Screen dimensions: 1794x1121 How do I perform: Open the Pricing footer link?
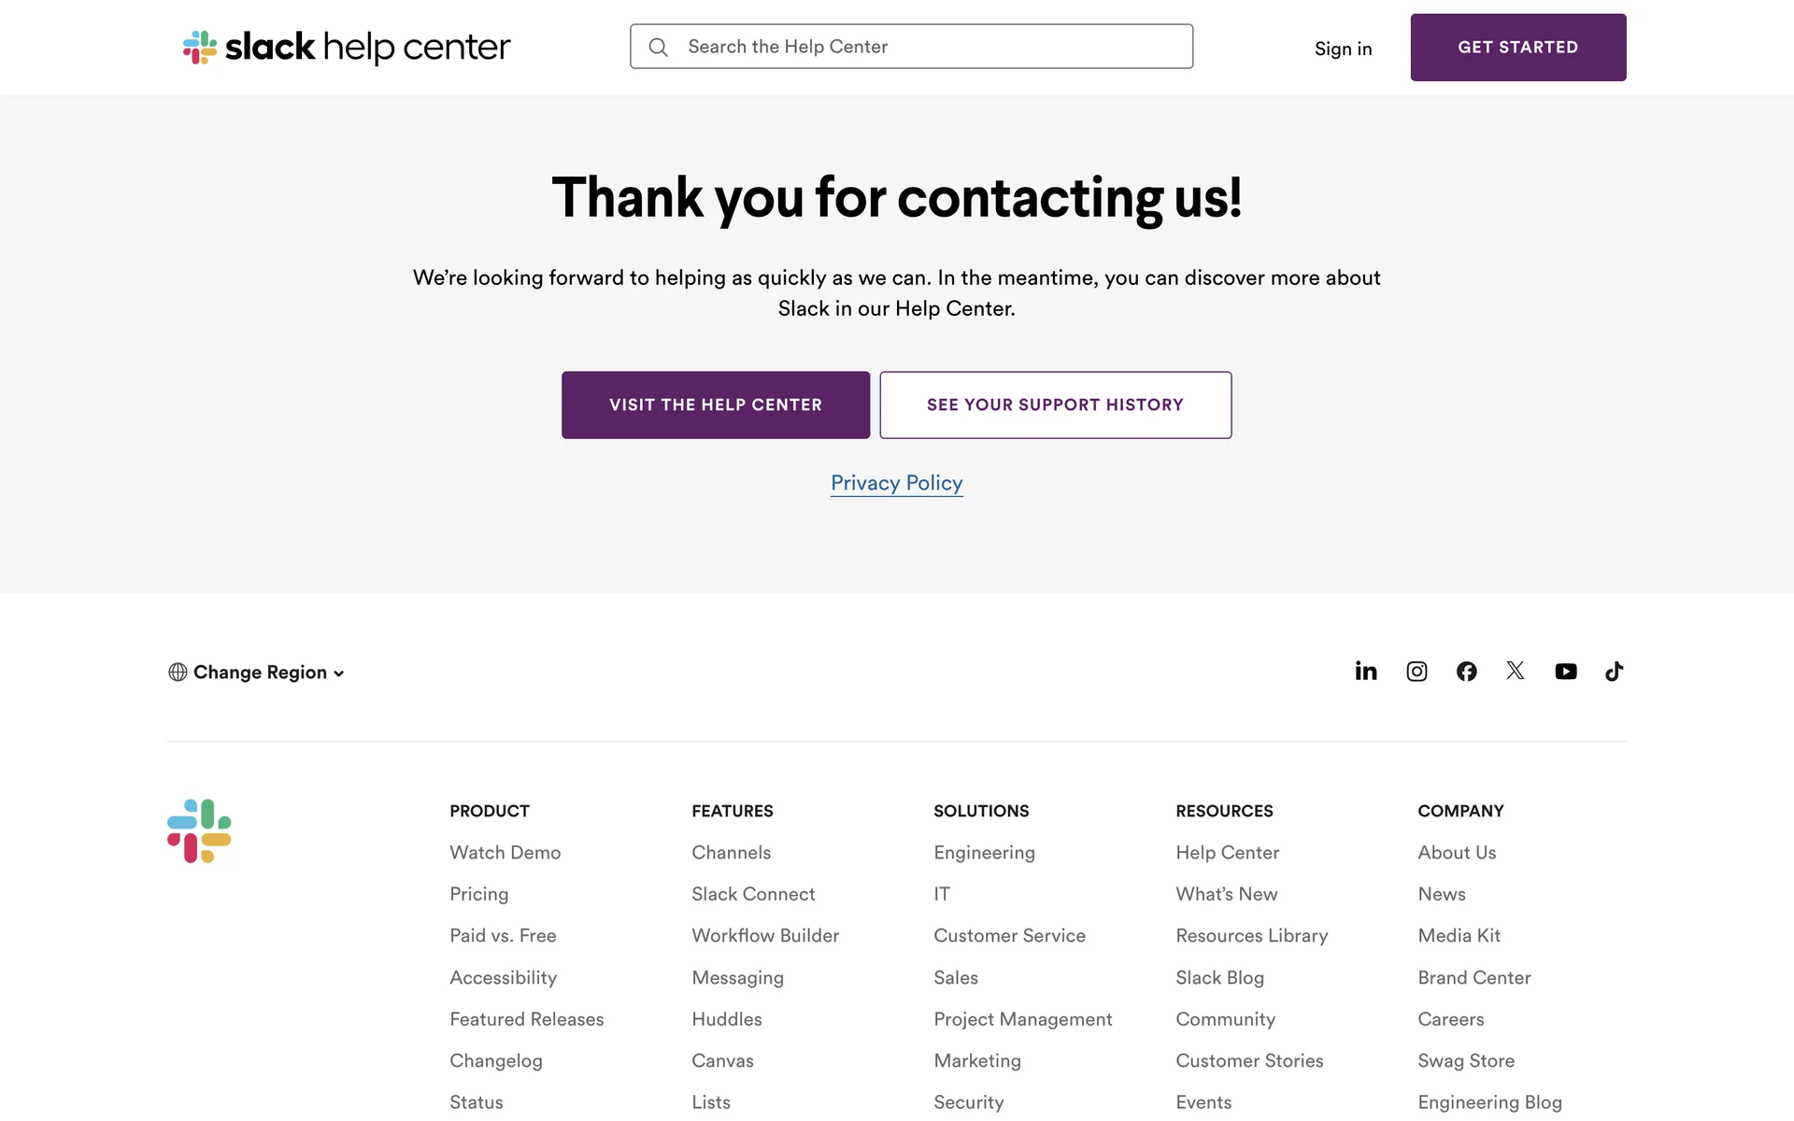pyautogui.click(x=479, y=894)
